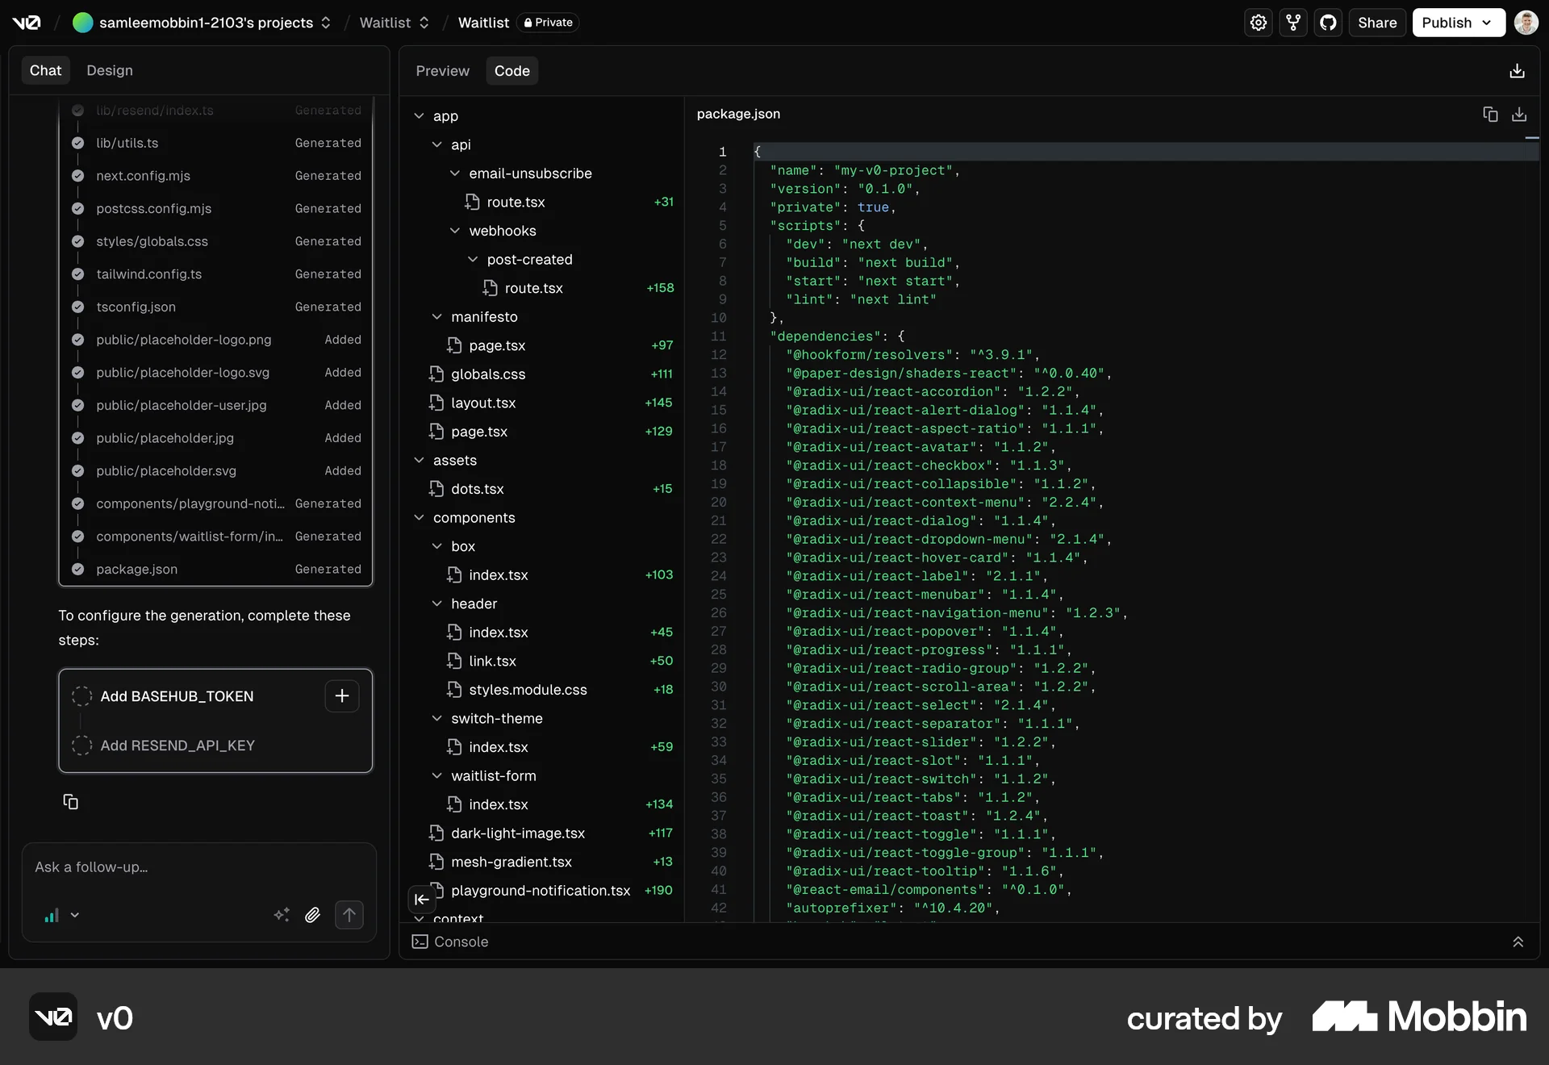Collapse the app folder in the file tree
The image size is (1549, 1065).
point(420,115)
